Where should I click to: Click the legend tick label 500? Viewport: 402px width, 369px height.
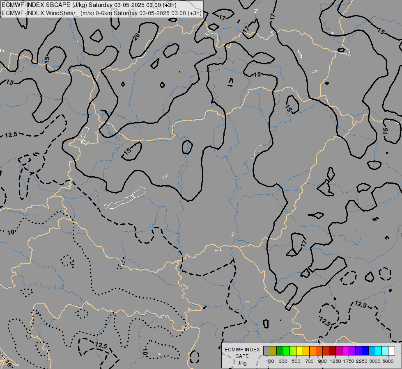pos(296,361)
